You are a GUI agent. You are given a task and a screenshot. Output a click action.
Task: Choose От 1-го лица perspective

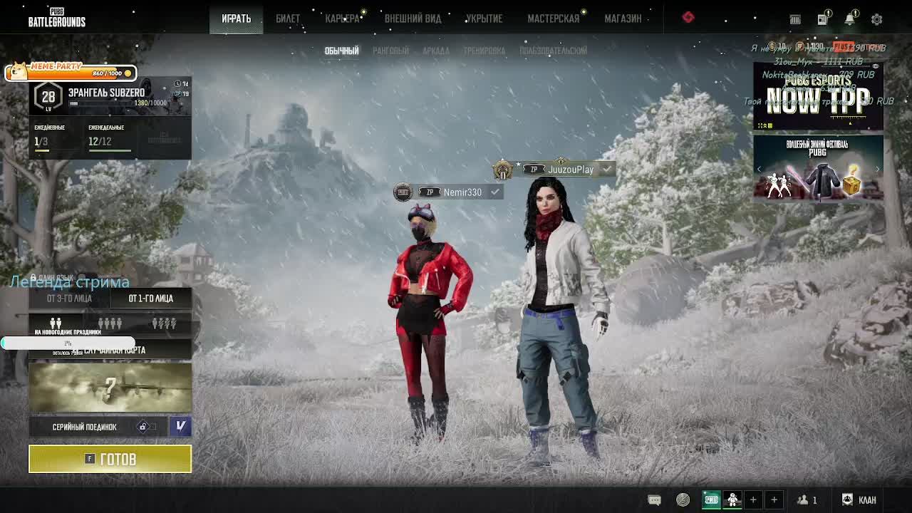[150, 299]
